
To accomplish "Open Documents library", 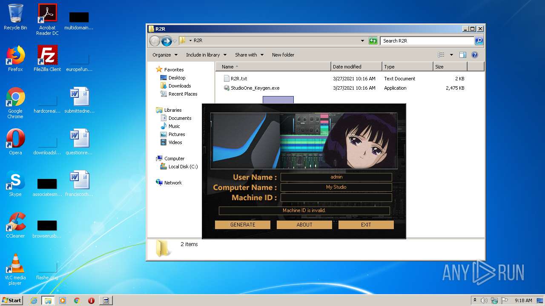I will click(x=180, y=118).
